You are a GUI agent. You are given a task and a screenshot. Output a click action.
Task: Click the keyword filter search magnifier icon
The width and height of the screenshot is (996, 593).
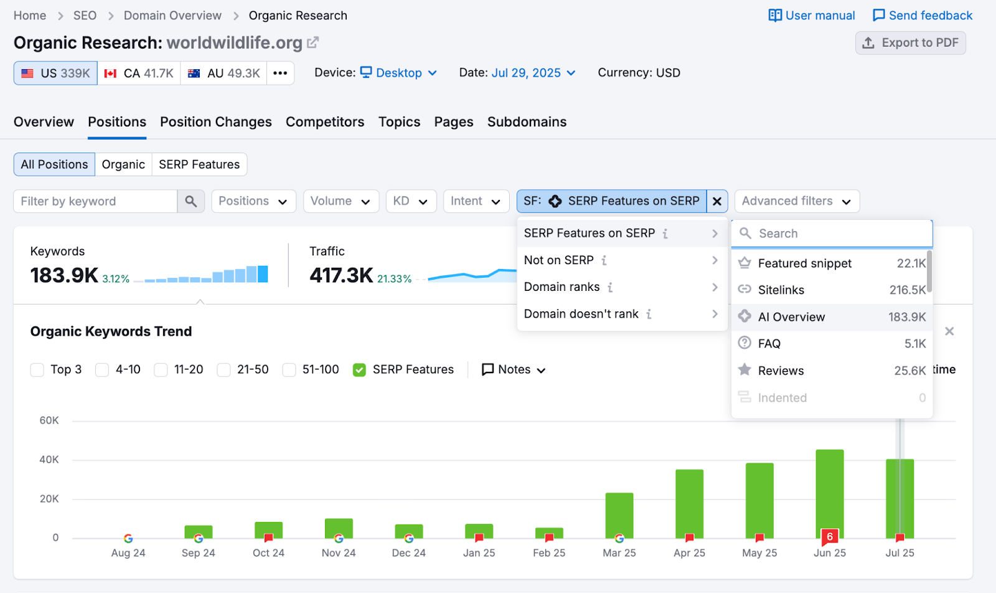tap(191, 201)
